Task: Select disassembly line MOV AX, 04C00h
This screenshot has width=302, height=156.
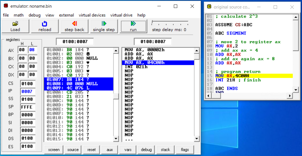Action: click(158, 63)
